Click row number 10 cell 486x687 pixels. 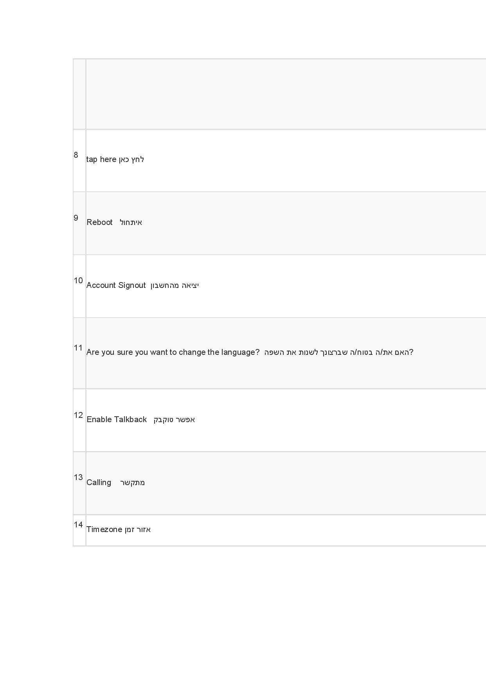[79, 286]
